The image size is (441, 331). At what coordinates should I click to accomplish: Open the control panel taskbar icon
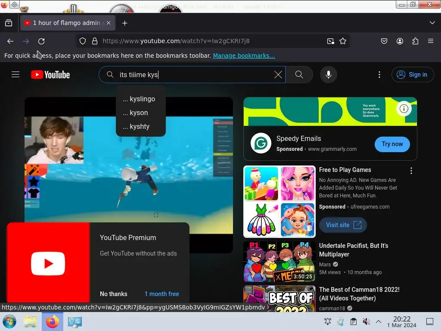(x=75, y=322)
